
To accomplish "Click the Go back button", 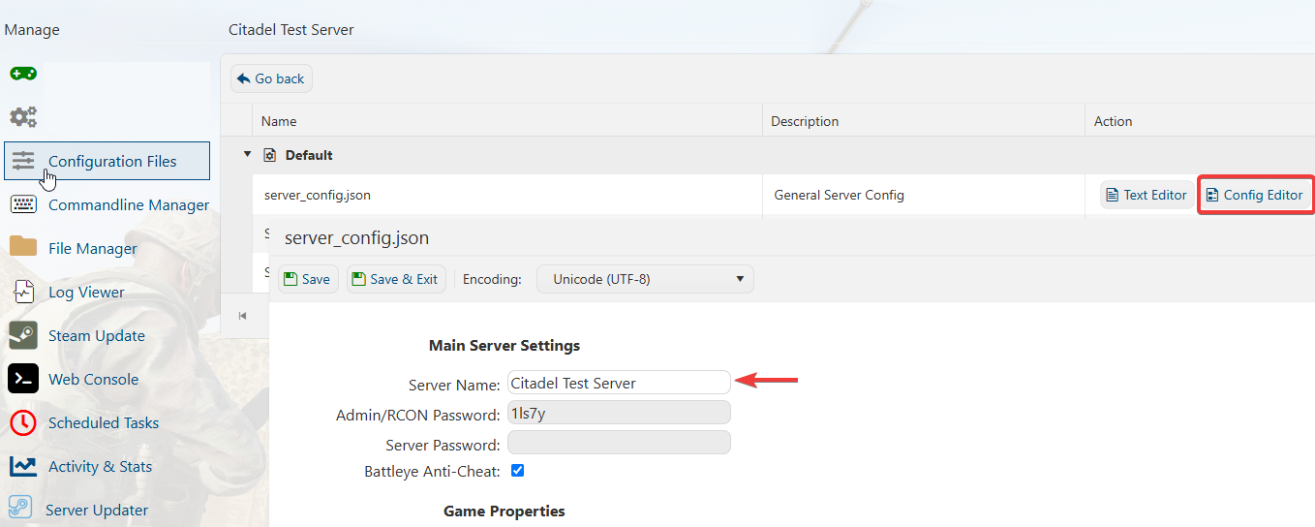I will coord(271,78).
